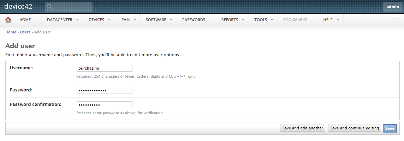Click the bookmark star icon
Viewport: 404px width, 141px height.
395,19
